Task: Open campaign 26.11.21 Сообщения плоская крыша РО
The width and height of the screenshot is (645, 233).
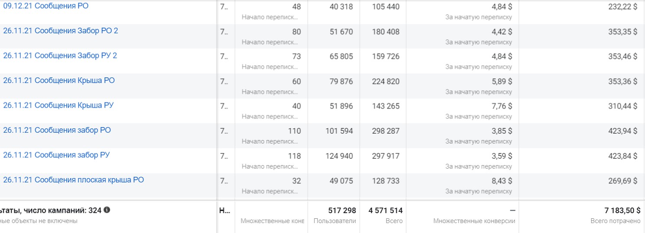Action: 73,180
